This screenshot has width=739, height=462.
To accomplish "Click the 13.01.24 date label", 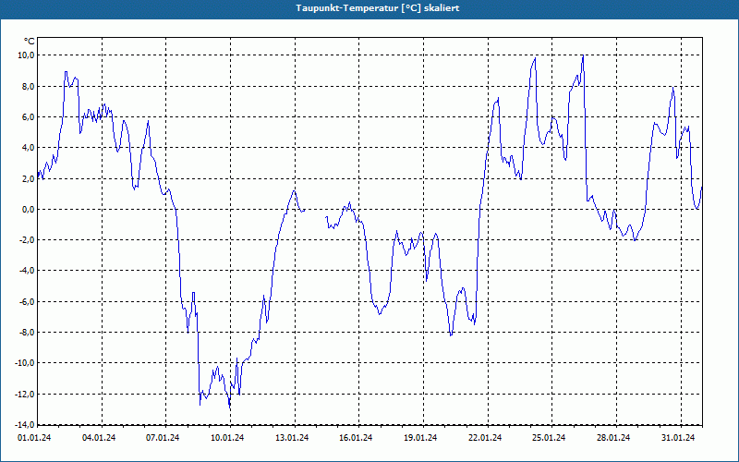I will tap(292, 438).
